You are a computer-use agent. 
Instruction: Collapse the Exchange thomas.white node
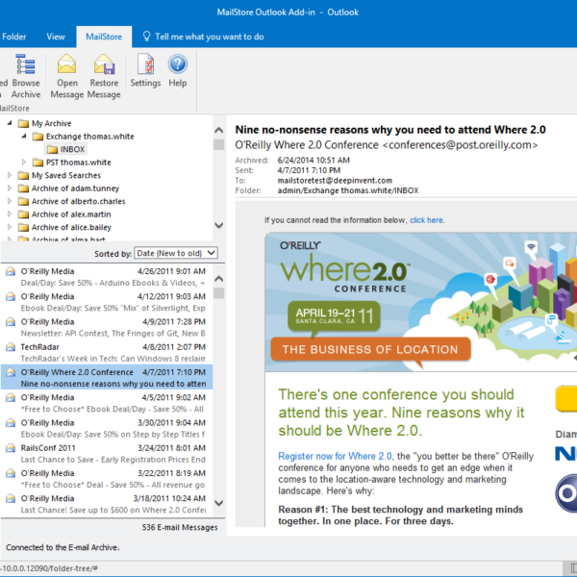[x=24, y=137]
